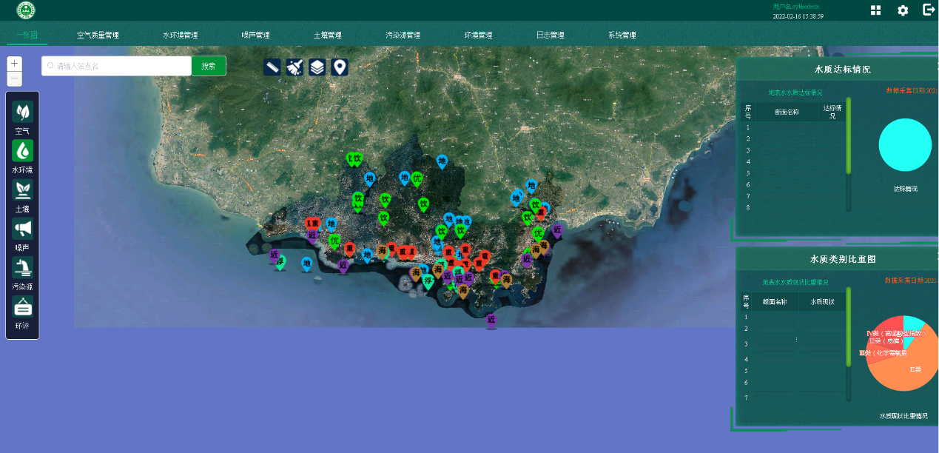Click the southernmost purple 近 marker

491,321
